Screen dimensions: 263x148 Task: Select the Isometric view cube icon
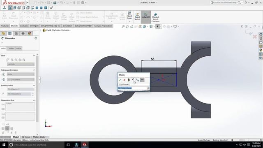(37, 8)
